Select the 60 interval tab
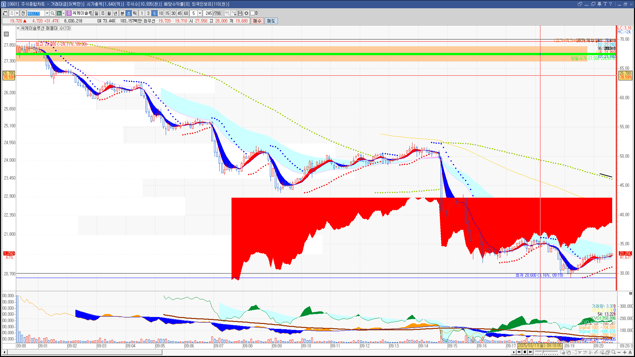Image resolution: width=635 pixels, height=357 pixels. tap(186, 13)
